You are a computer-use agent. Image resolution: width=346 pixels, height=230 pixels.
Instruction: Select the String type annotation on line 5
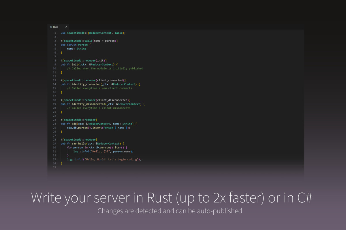82,49
